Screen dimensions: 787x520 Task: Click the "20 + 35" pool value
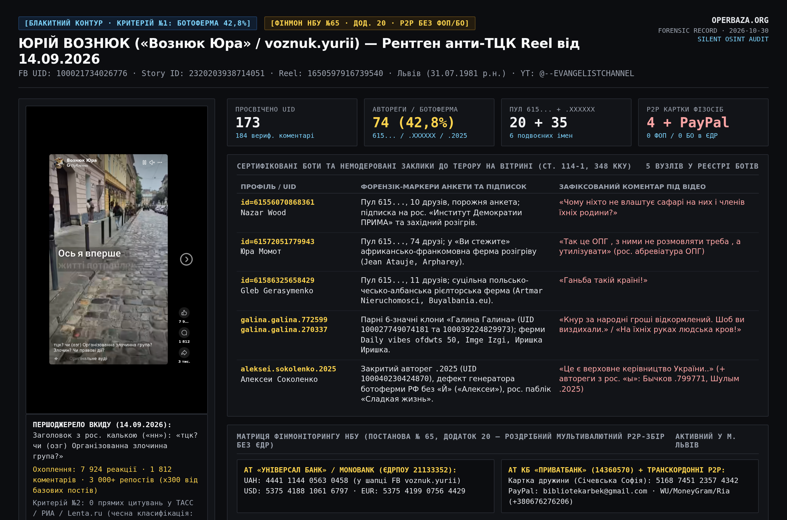(x=538, y=123)
